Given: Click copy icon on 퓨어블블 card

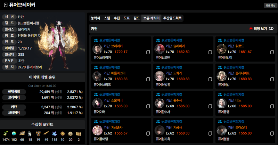Looking at the screenshot, I should [x=272, y=133].
